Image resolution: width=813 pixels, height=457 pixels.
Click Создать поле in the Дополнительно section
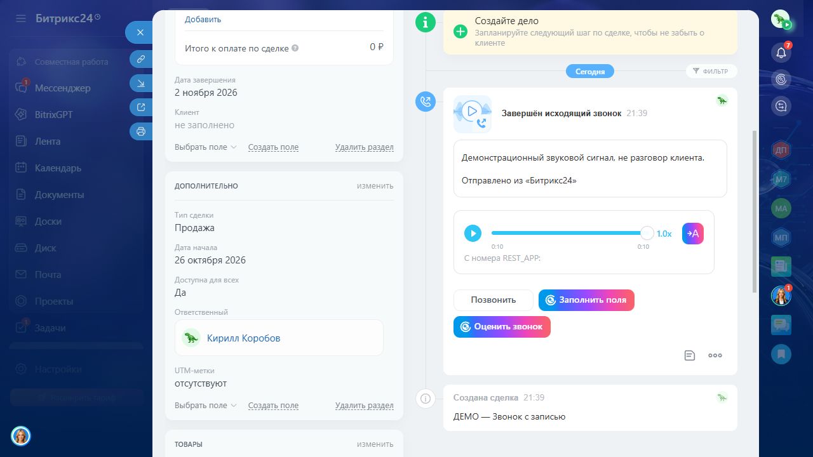tap(273, 406)
